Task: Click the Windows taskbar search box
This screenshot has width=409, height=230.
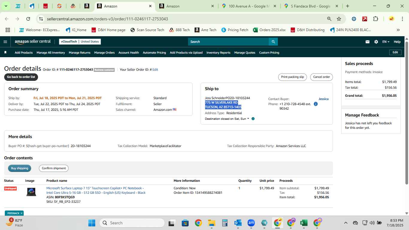Action: tap(132, 223)
